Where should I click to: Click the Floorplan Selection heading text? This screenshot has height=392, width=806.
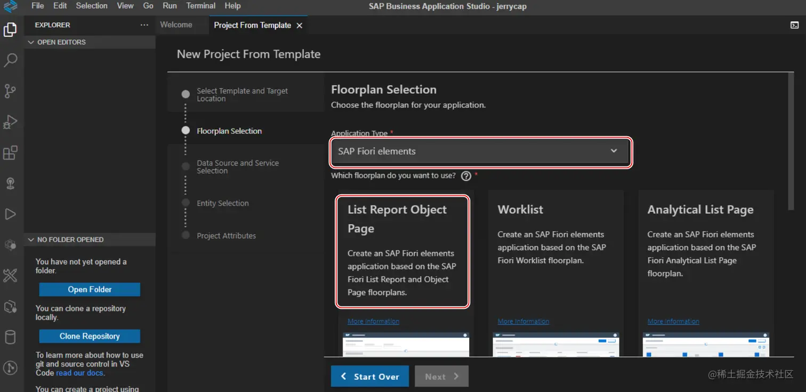click(384, 90)
